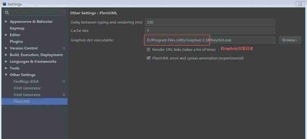
Task: Expand the Editor settings node
Action: 6,35
